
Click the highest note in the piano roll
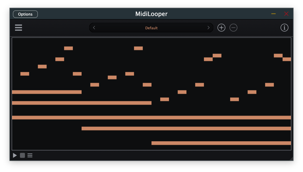68,48
